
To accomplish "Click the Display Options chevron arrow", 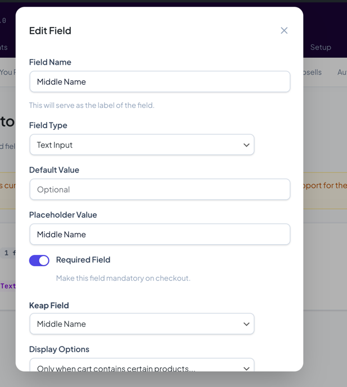I will click(246, 368).
